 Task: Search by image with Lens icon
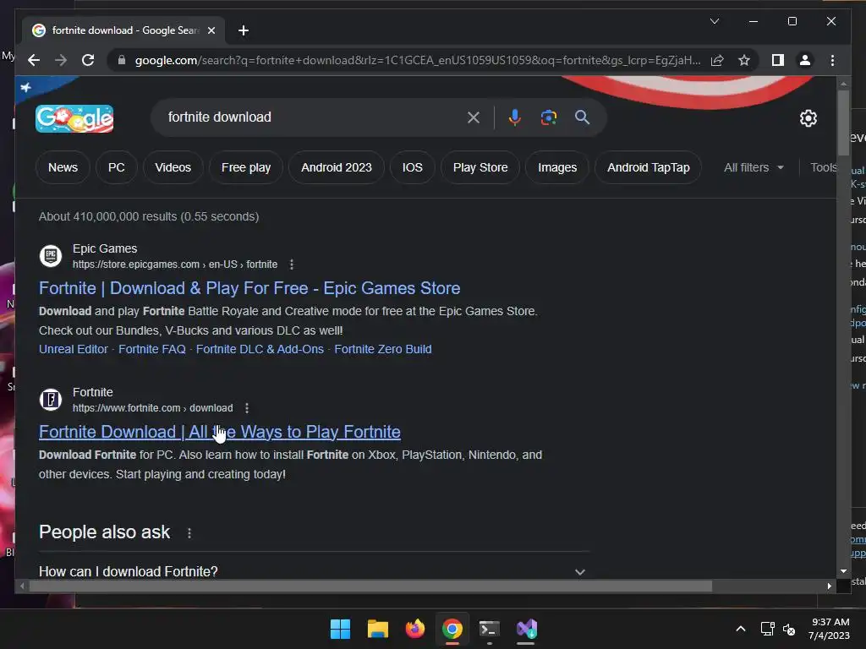548,117
